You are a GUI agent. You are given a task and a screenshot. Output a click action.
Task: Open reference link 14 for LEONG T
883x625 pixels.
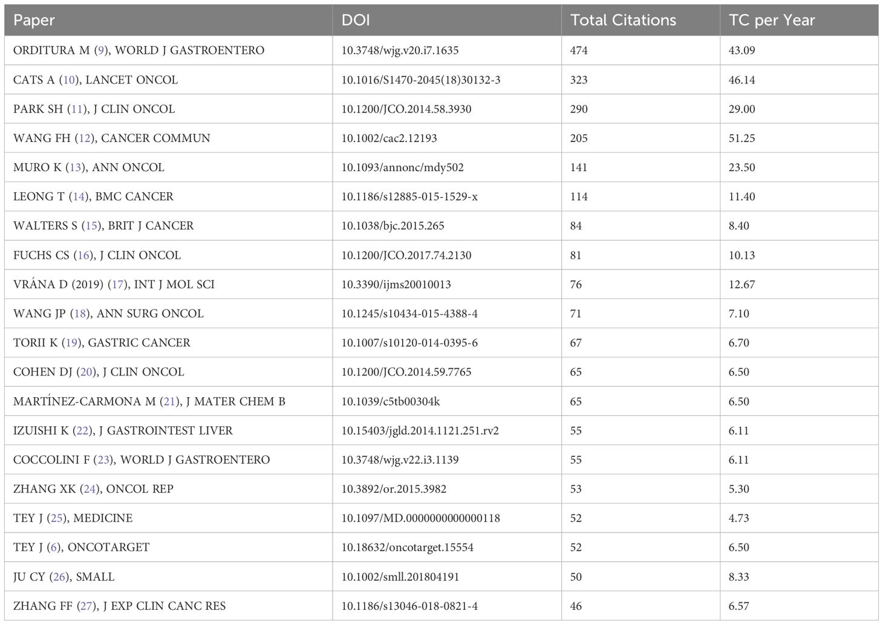79,196
